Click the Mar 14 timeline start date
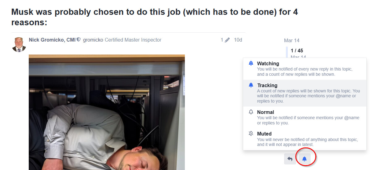This screenshot has height=170, width=370. point(292,40)
